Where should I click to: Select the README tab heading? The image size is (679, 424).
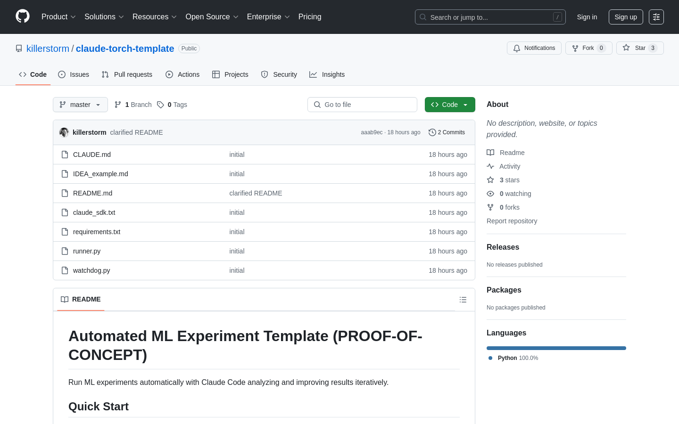point(81,300)
